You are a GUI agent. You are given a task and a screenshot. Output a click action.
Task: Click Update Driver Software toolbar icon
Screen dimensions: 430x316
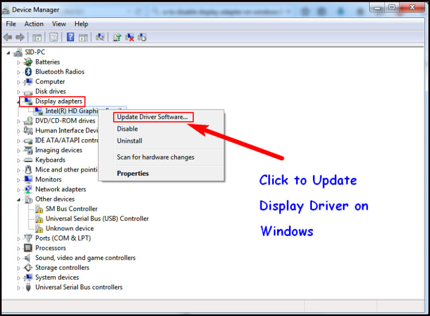(x=117, y=37)
